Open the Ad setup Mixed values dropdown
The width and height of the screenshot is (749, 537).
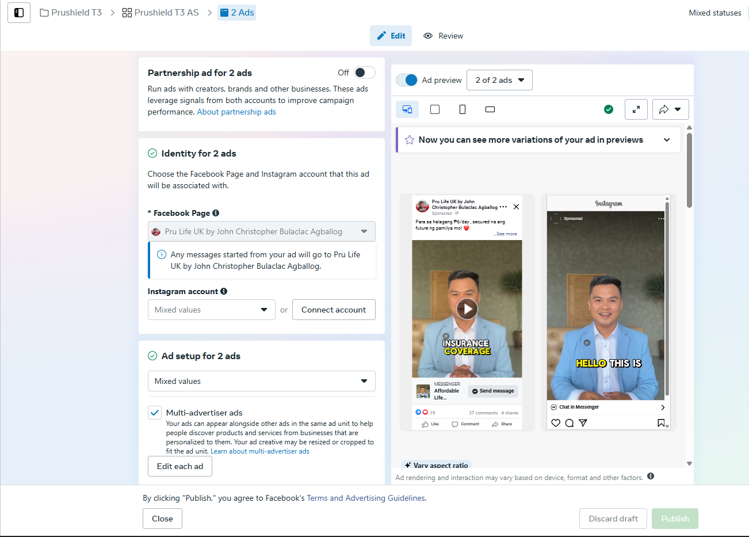point(262,381)
